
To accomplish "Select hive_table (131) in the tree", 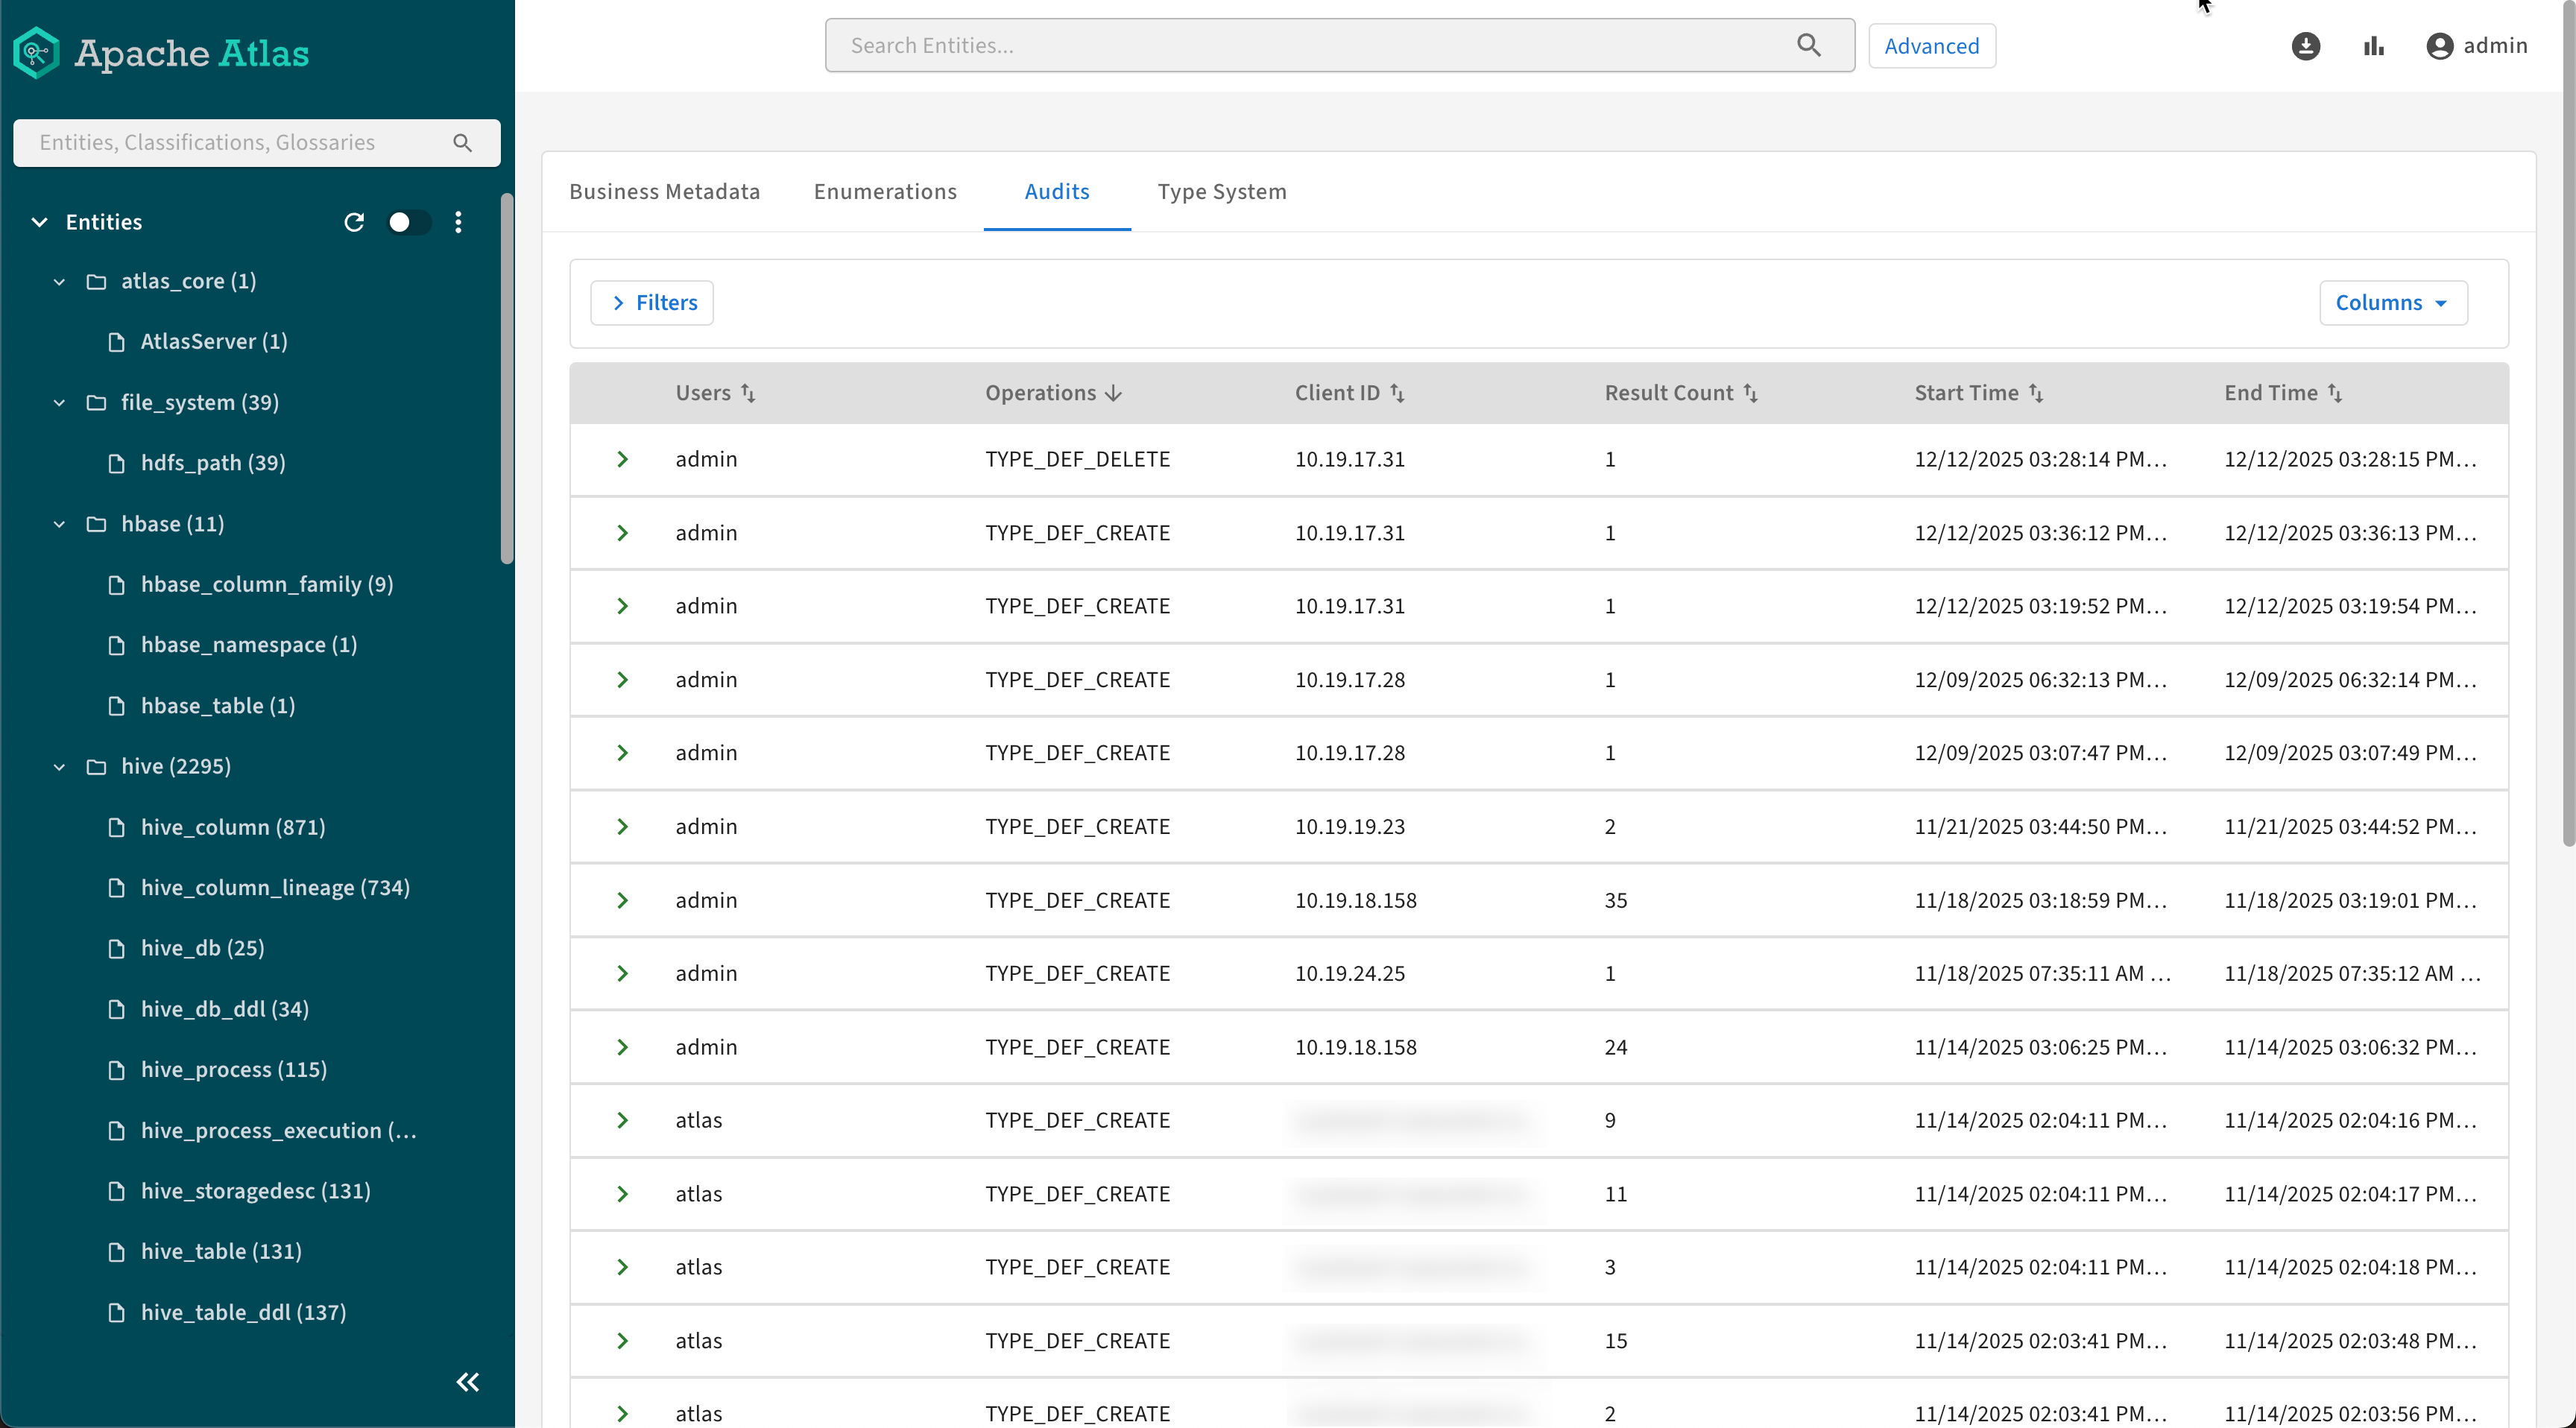I will click(x=221, y=1251).
